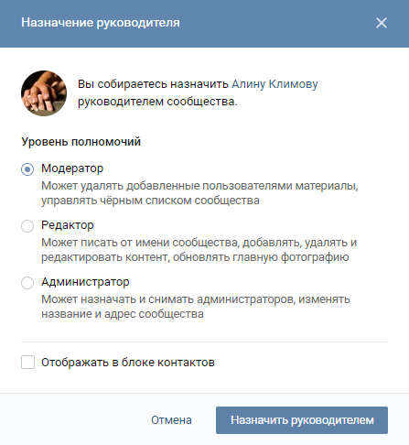Click the Назначение руководителя header title
This screenshot has height=445, width=409.
pos(101,23)
